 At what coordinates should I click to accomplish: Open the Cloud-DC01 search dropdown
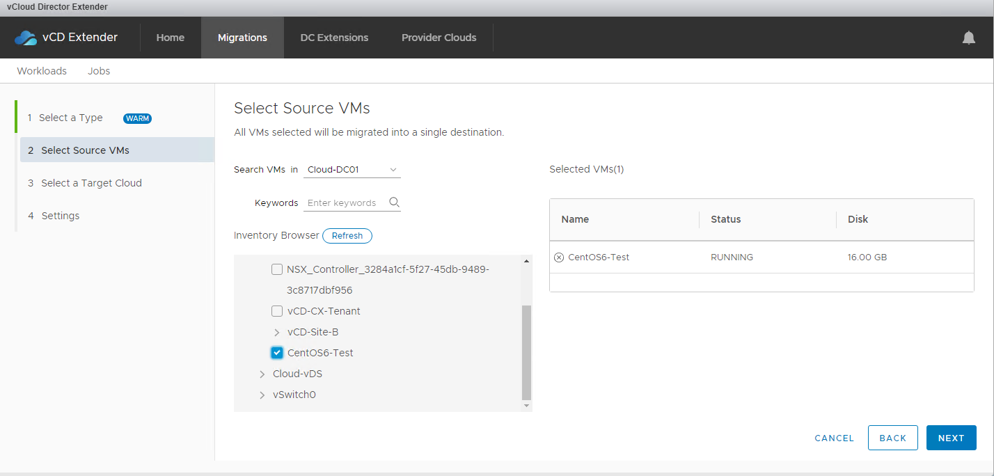[352, 170]
